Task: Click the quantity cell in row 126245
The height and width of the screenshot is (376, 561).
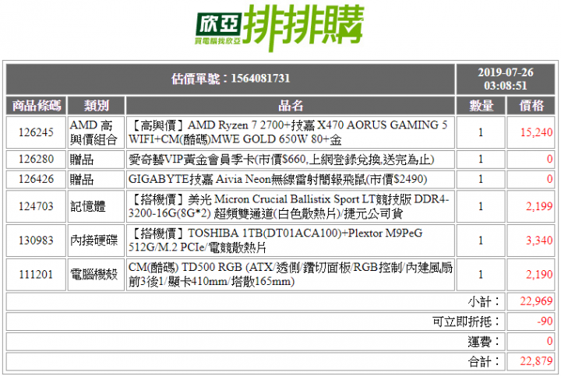Action: tap(481, 132)
